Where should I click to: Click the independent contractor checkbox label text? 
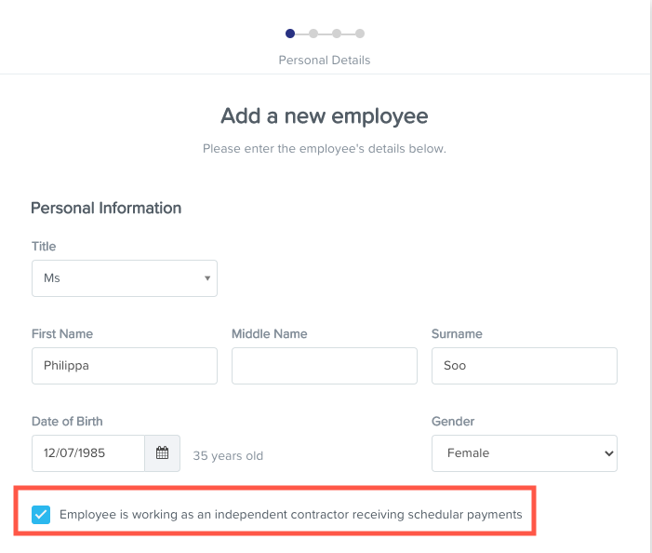pyautogui.click(x=290, y=514)
